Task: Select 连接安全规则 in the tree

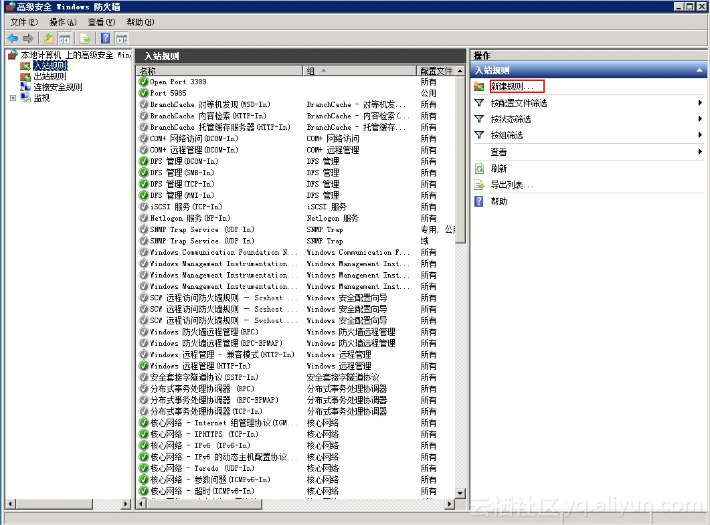Action: (x=58, y=87)
